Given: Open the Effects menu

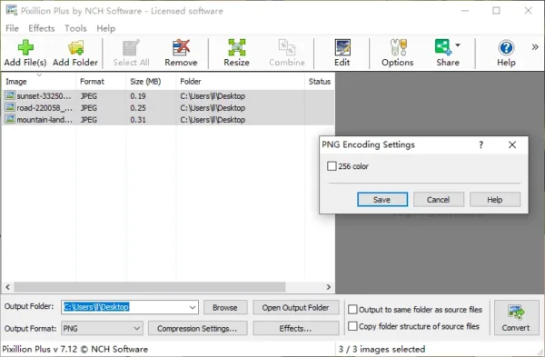Looking at the screenshot, I should [x=42, y=28].
